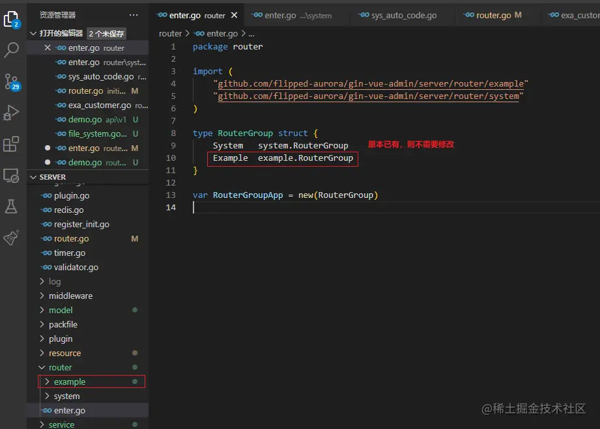Open the explorer panel more actions (...) menu

click(133, 15)
